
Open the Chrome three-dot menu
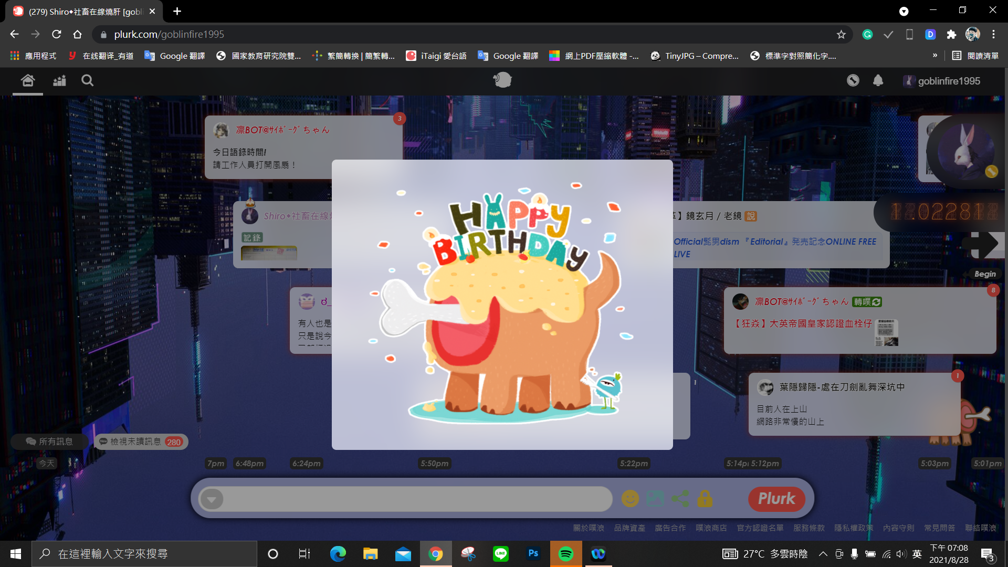(x=993, y=34)
